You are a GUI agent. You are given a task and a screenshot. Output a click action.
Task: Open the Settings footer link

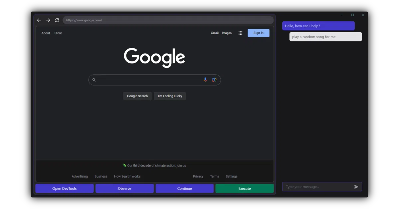(231, 176)
